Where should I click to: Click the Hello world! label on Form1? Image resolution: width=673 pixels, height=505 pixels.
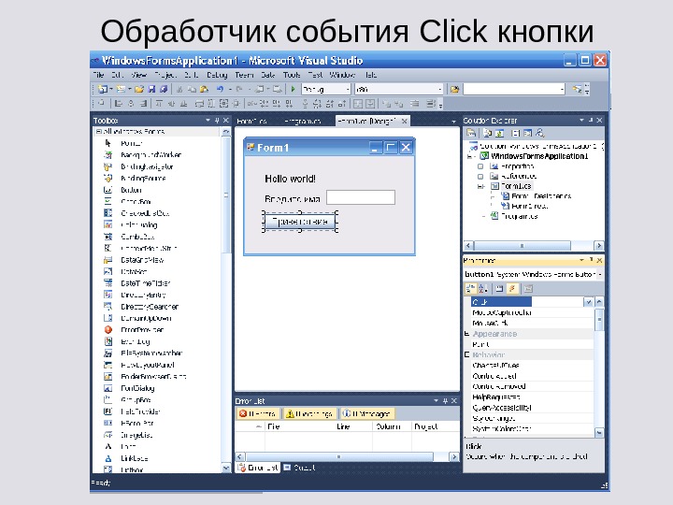pos(290,179)
